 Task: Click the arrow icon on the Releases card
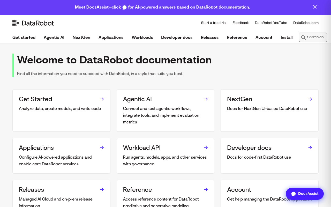(102, 190)
